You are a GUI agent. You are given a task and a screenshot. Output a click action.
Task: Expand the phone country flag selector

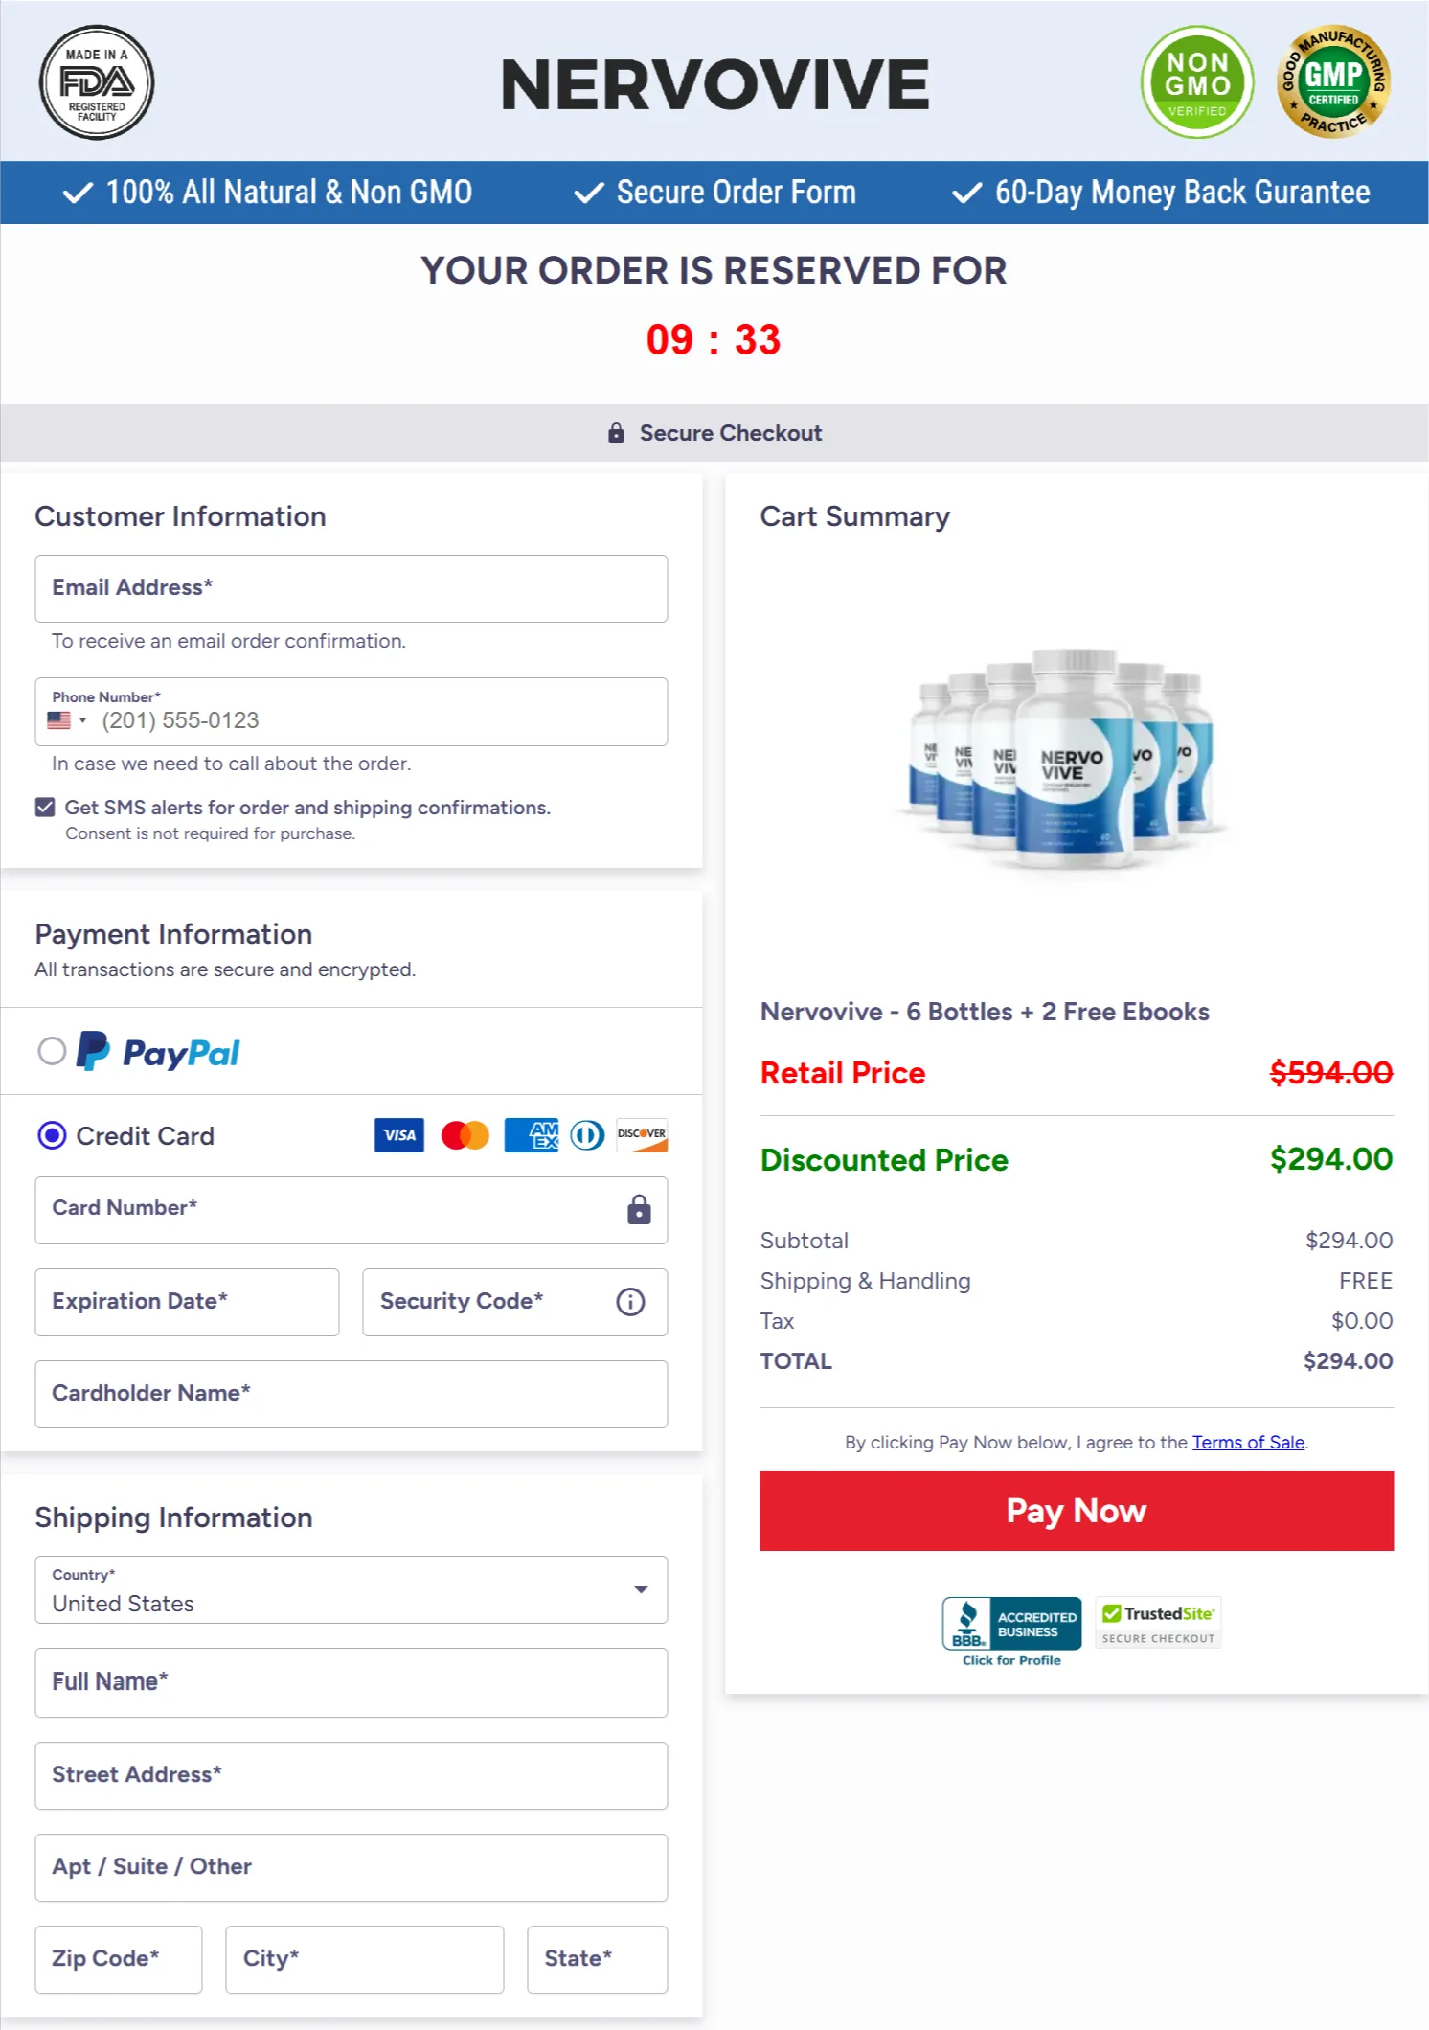pyautogui.click(x=68, y=720)
